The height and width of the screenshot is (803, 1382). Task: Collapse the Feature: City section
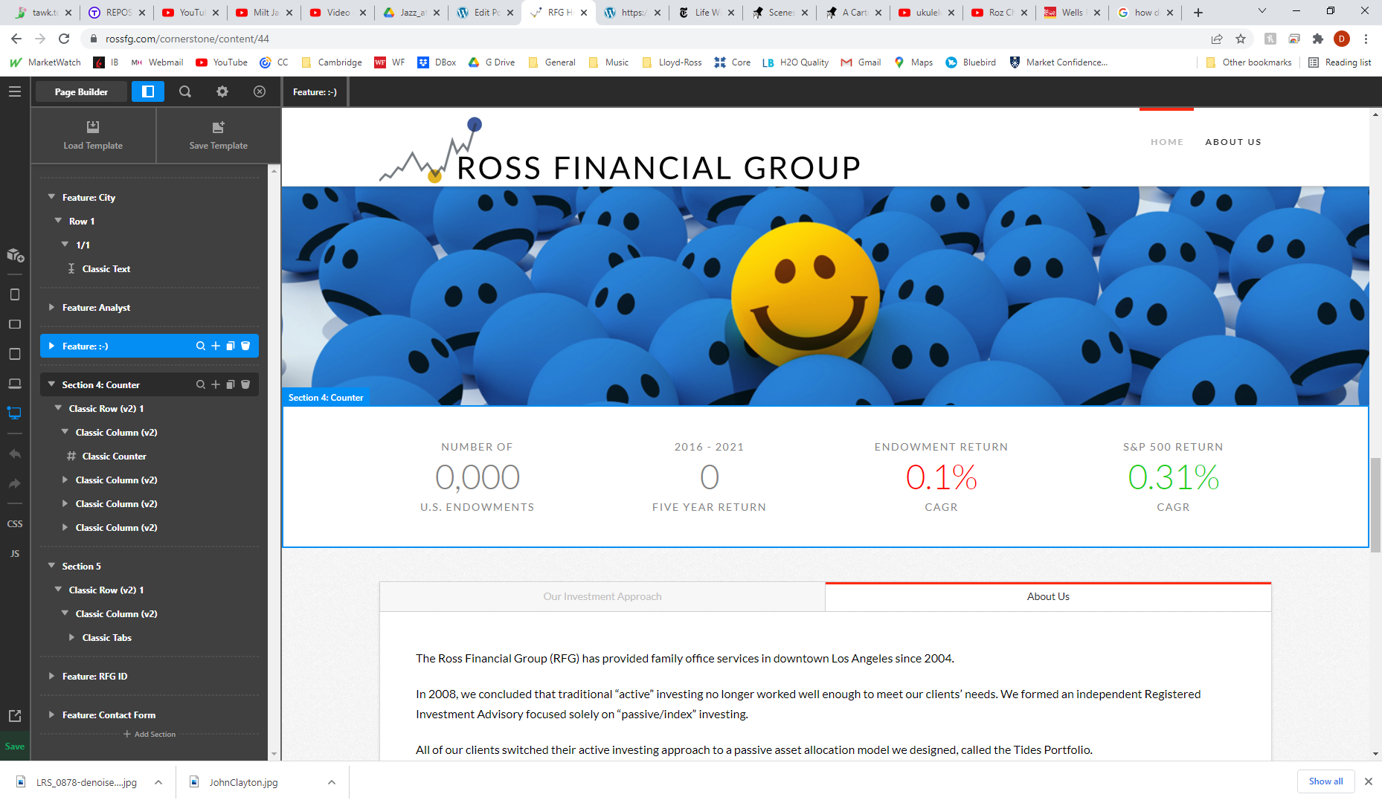(x=51, y=197)
